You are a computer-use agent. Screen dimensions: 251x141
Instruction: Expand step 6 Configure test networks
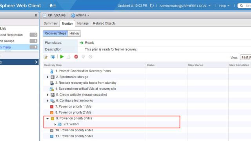pyautogui.click(x=47, y=101)
